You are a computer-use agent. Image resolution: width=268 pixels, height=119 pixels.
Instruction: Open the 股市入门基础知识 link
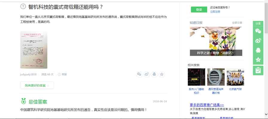pos(197,91)
